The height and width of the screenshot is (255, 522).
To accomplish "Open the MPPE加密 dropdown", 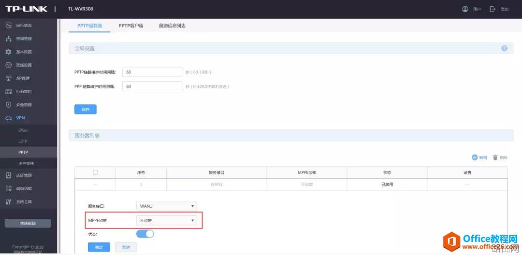I will tap(166, 220).
